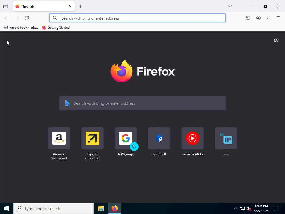Open a new tab with plus button
The width and height of the screenshot is (285, 214).
point(80,6)
